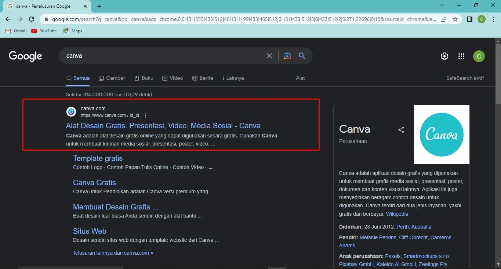Click the browser back arrow
Viewport: 501px width, 269px height.
[x=8, y=19]
